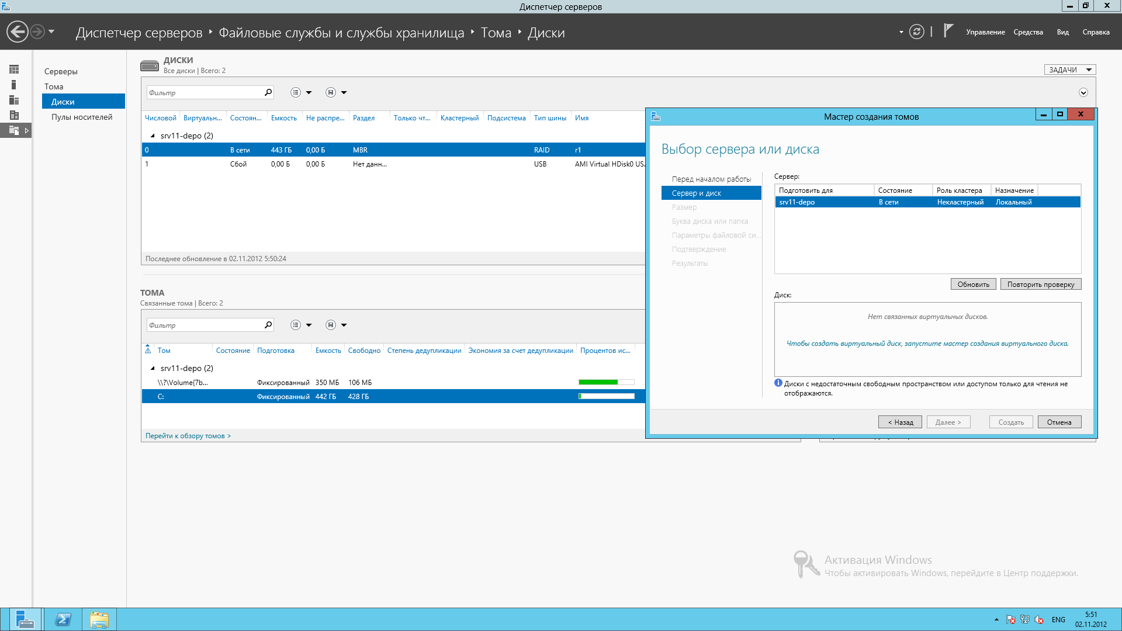Open navigation history dropdown next to forward arrow
Screen dimensions: 1122x631
(x=51, y=32)
